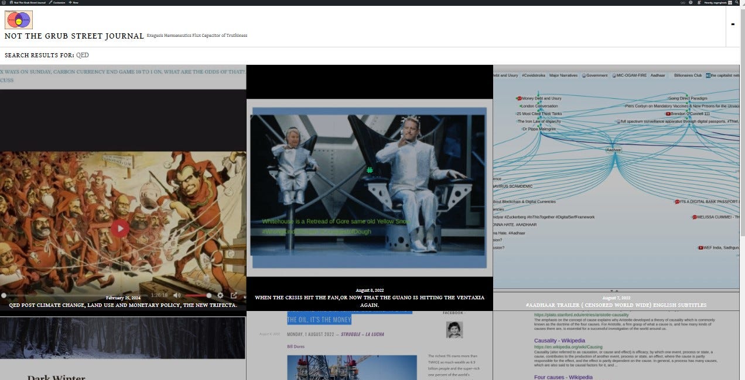The height and width of the screenshot is (380, 745).
Task: Click the 'MELISSA CUIMMEI' mind map node
Action: pyautogui.click(x=716, y=217)
